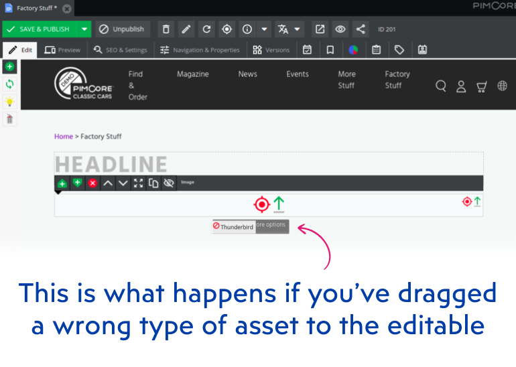Viewport: 516px width, 367px height.
Task: Click the large red target search icon
Action: point(261,204)
